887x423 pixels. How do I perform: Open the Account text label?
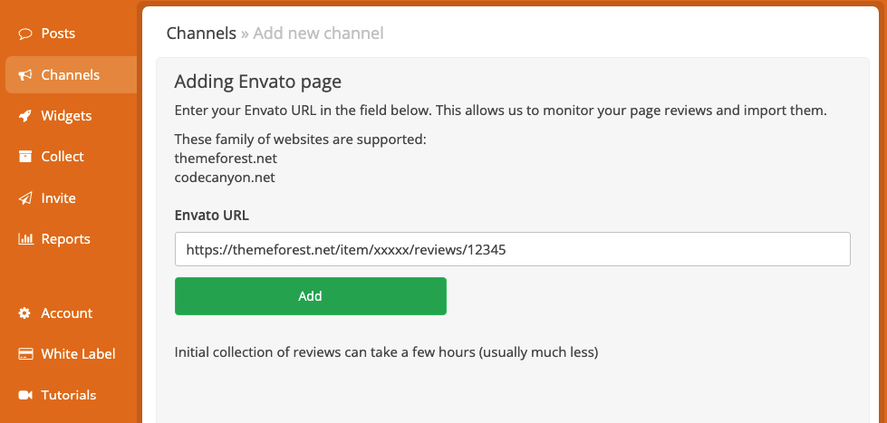67,313
